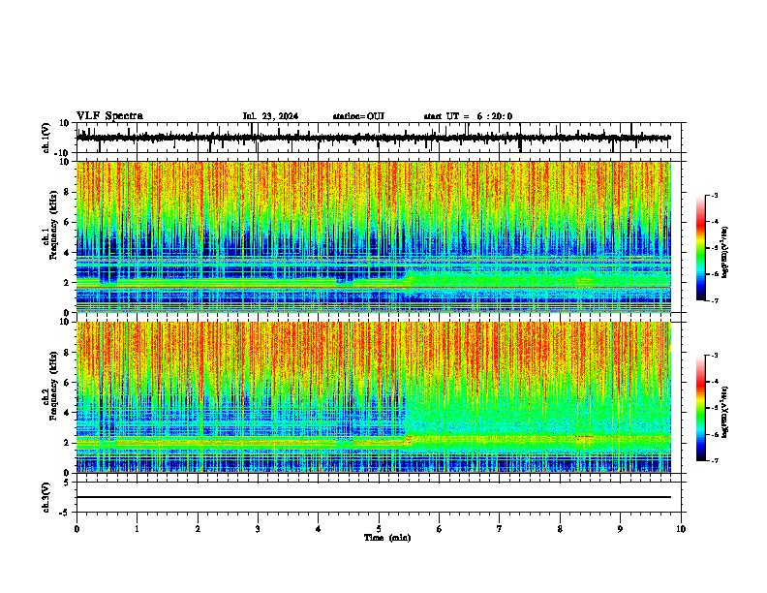
Task: Click the "-7" label on ch.1 colorbar
Action: coord(714,300)
